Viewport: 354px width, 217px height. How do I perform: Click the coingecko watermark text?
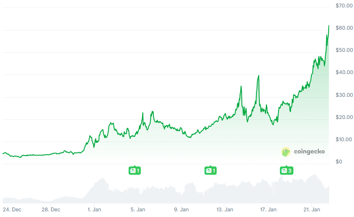pyautogui.click(x=310, y=152)
